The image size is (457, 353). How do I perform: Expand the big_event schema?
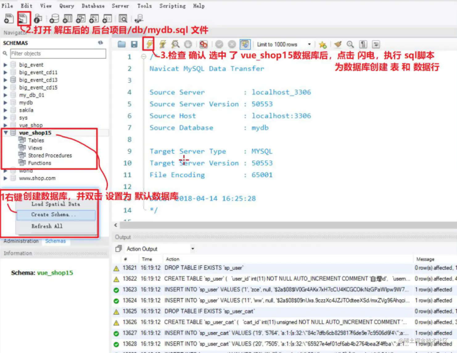[5, 65]
